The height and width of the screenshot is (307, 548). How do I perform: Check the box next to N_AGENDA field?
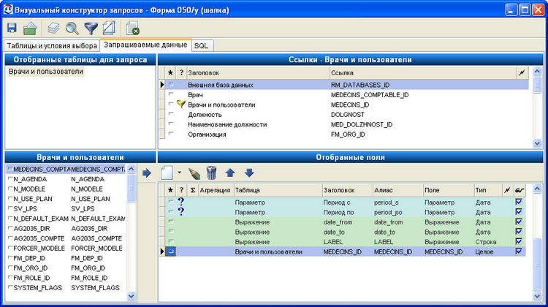10,178
